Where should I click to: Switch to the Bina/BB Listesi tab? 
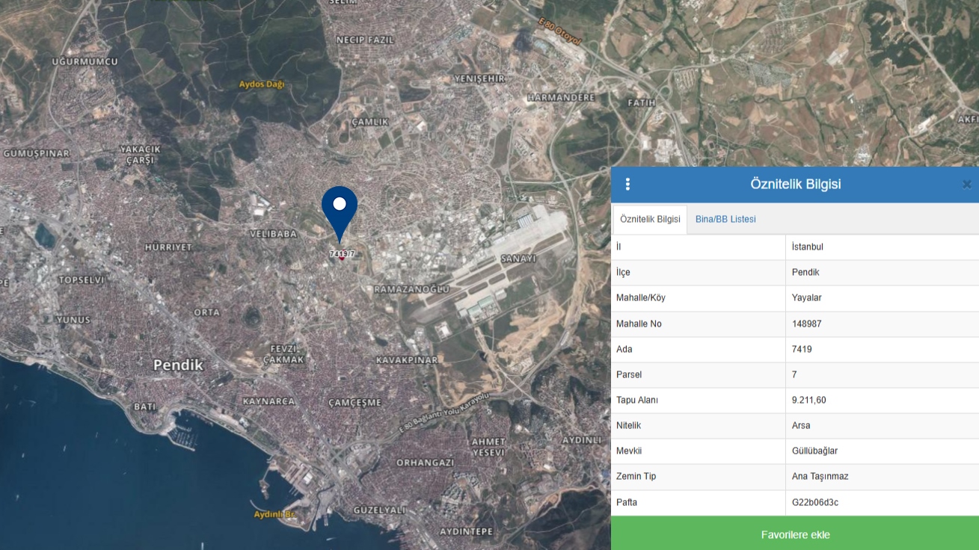point(725,220)
